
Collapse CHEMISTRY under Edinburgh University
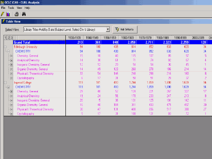pos(8,51)
